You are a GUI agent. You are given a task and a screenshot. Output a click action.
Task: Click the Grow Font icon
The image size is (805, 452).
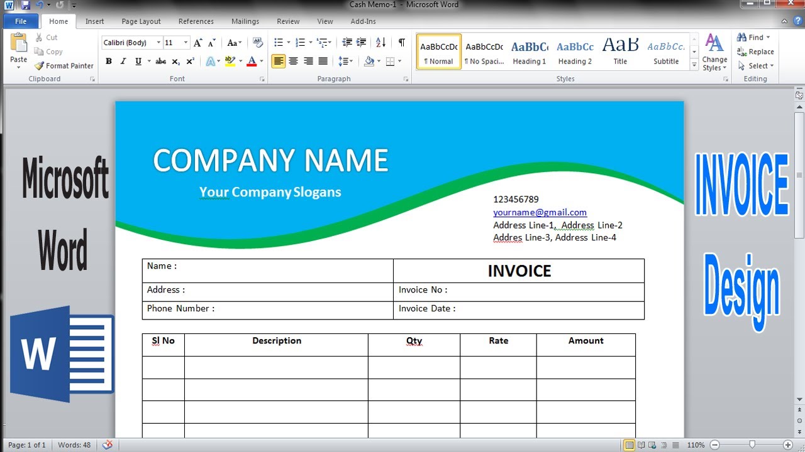pos(198,43)
